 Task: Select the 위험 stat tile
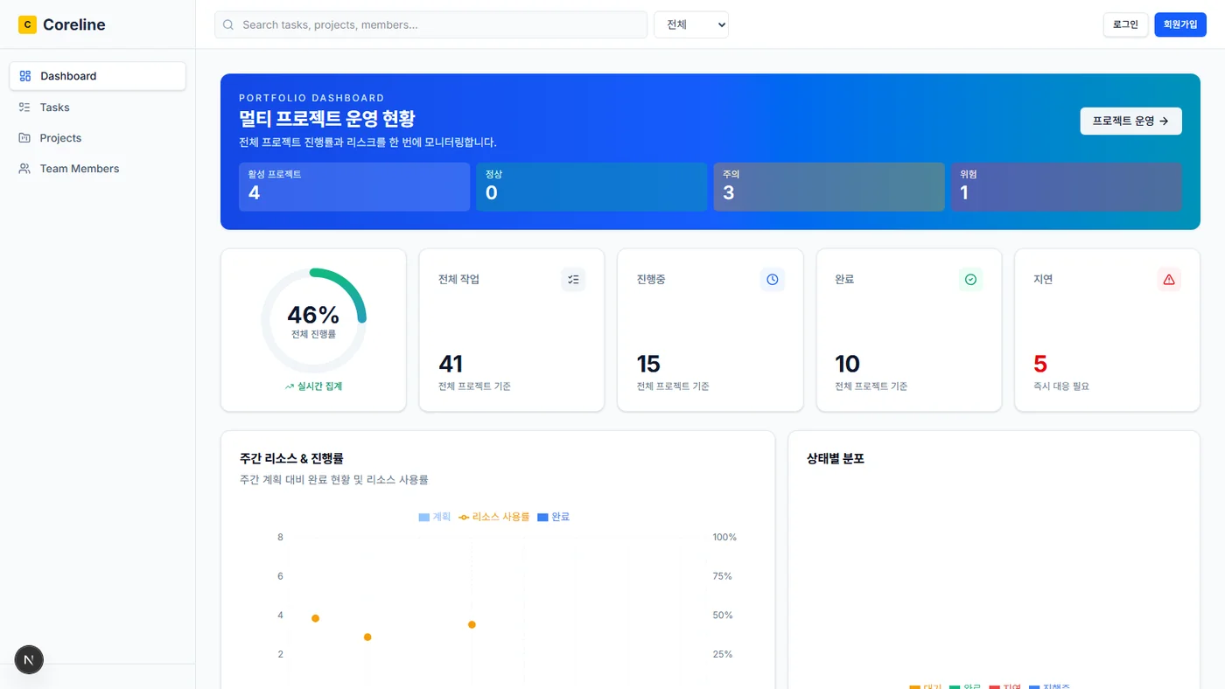1067,187
